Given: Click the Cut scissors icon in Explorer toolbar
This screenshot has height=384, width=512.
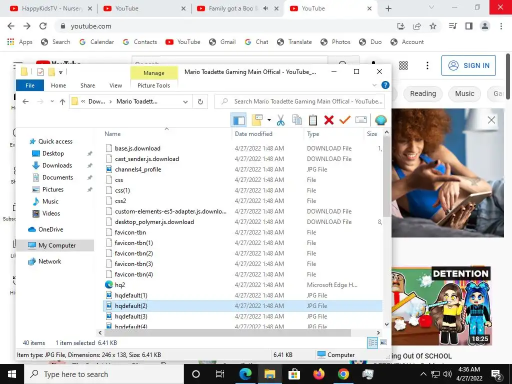Looking at the screenshot, I should tap(280, 120).
